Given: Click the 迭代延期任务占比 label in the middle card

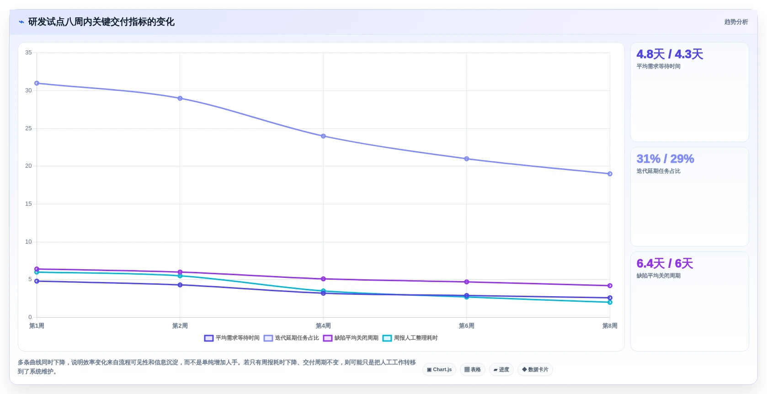Looking at the screenshot, I should tap(659, 171).
